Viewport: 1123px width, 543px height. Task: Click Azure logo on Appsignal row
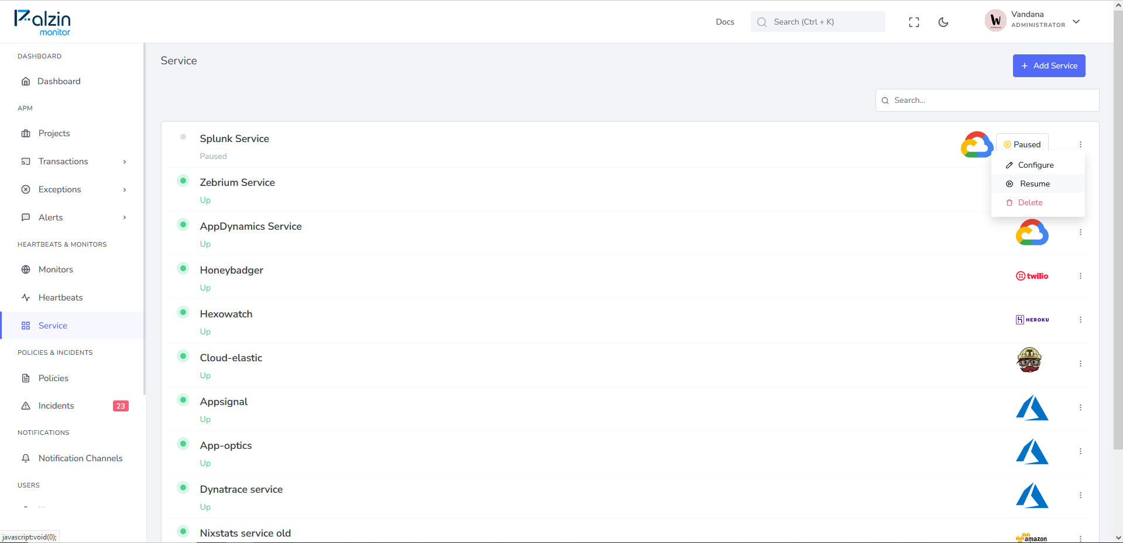(x=1032, y=407)
